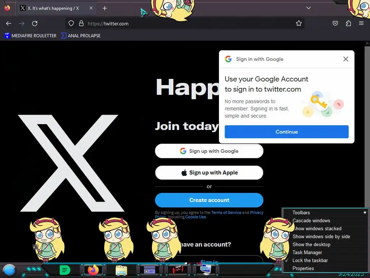The width and height of the screenshot is (370, 278).
Task: Open the Extensions puzzle icon
Action: pyautogui.click(x=348, y=24)
